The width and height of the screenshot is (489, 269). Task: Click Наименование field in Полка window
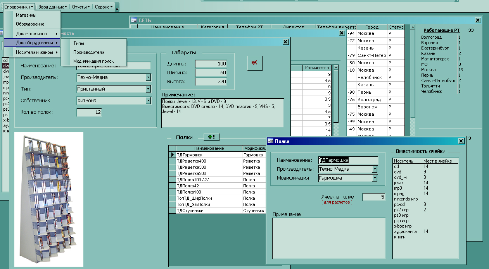pyautogui.click(x=348, y=160)
